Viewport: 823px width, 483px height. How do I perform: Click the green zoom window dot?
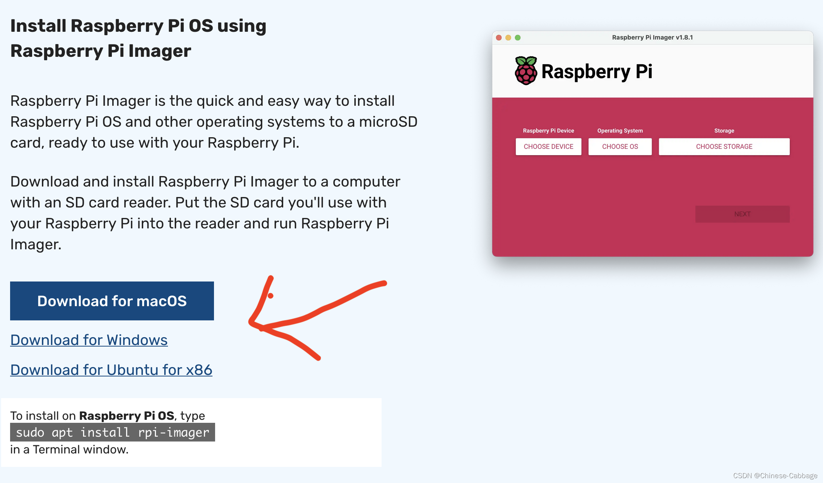(x=518, y=38)
